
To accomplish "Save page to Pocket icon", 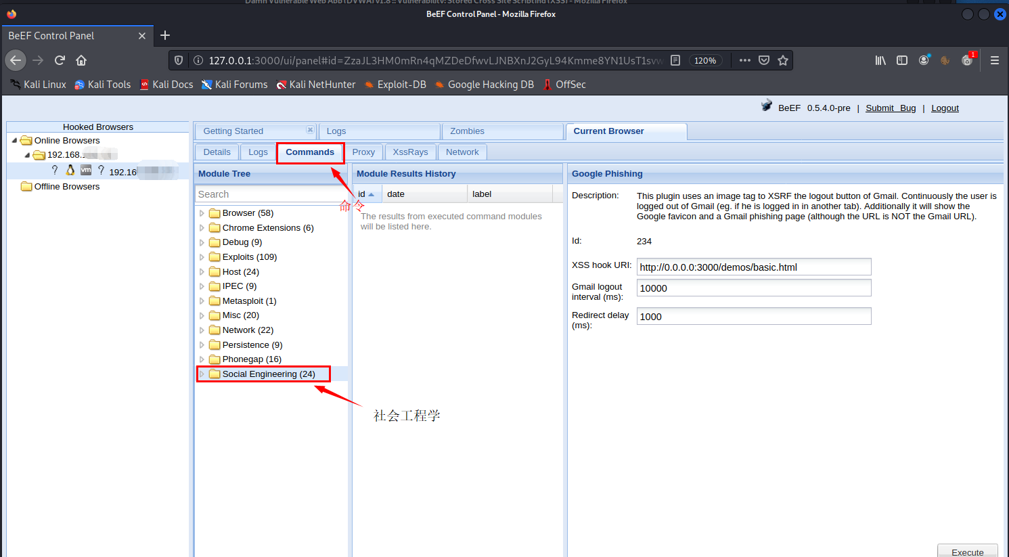I will tap(764, 60).
